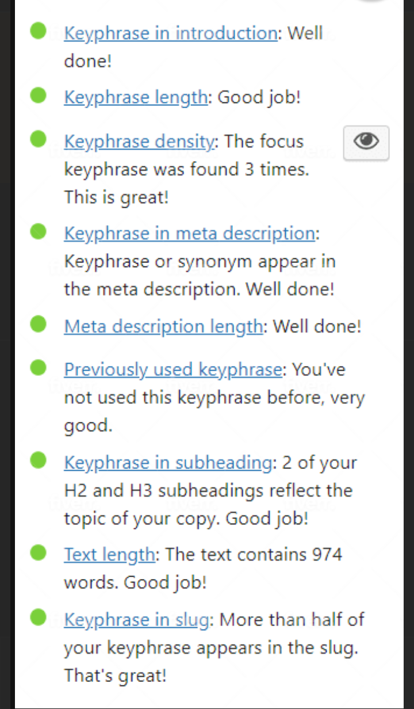
Task: Open the Keyphrase in introduction link
Action: tap(170, 33)
